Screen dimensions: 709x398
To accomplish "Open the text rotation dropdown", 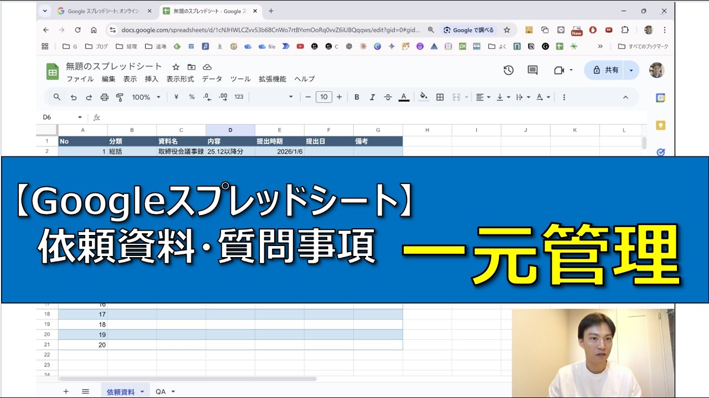I will (x=543, y=97).
